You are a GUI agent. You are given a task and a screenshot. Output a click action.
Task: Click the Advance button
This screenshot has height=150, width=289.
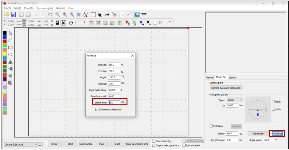tap(277, 134)
